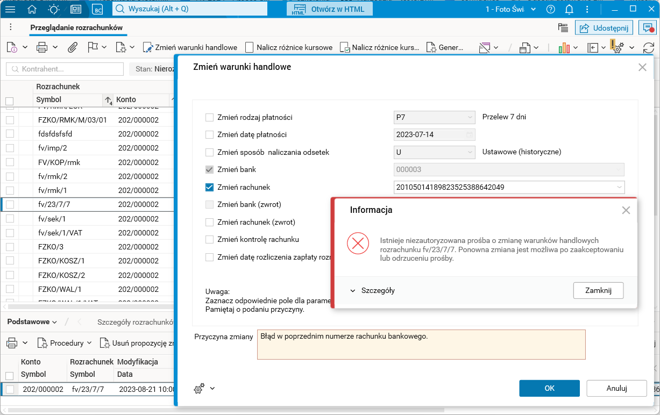Screen dimensions: 660x415
Task: Focus the Wyszukaj (Alt + Q) search box
Action: (190, 9)
